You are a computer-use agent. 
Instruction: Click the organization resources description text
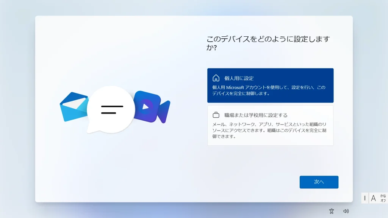point(269,130)
